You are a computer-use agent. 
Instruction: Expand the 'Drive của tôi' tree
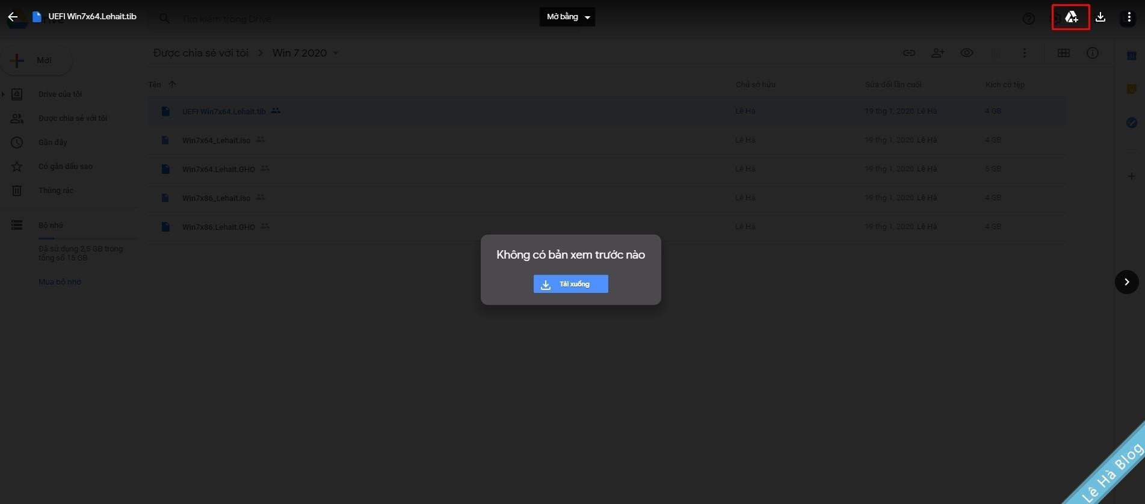4,94
